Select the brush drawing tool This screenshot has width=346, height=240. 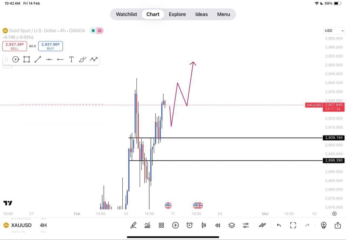tap(82, 59)
